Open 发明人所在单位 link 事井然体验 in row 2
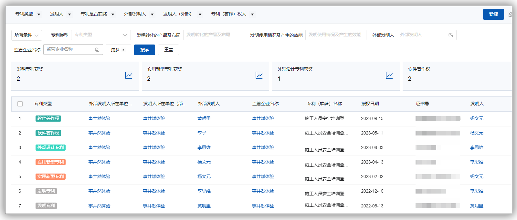This screenshot has width=517, height=220. pyautogui.click(x=154, y=133)
